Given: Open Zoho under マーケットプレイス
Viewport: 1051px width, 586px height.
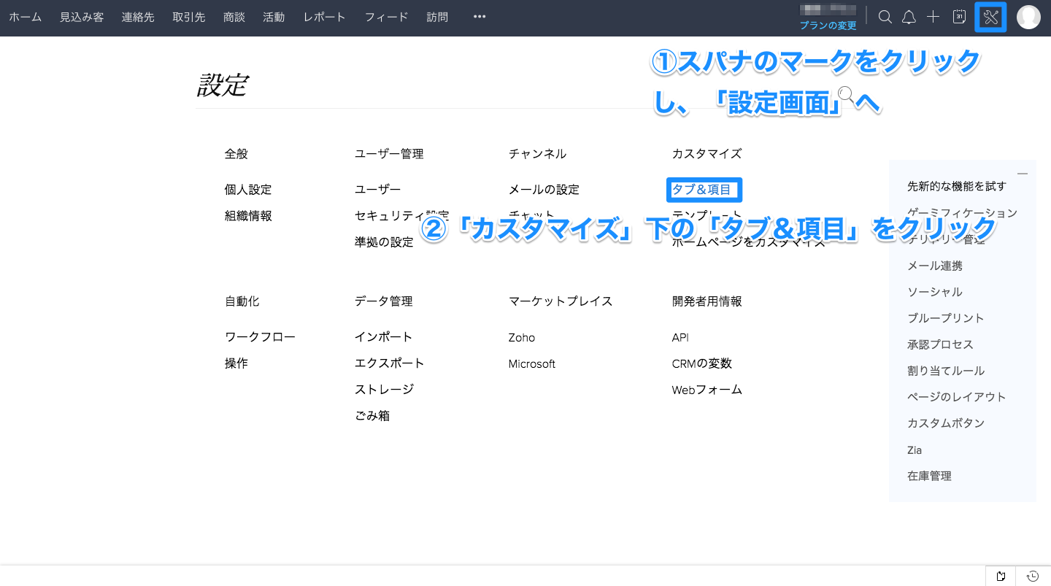Looking at the screenshot, I should (x=522, y=338).
